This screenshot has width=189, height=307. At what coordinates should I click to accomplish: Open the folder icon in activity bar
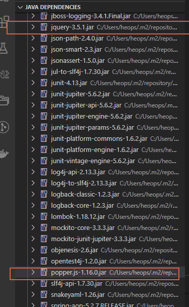[x=4, y=101]
